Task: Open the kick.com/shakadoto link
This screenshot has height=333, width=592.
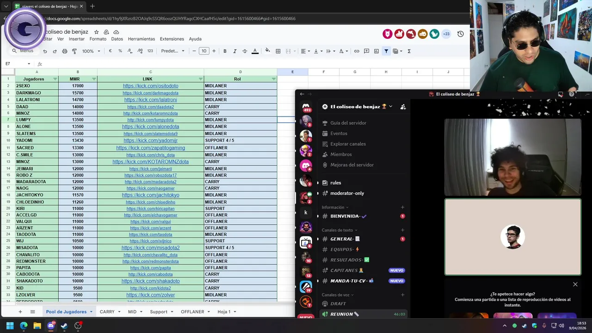Action: click(x=150, y=281)
